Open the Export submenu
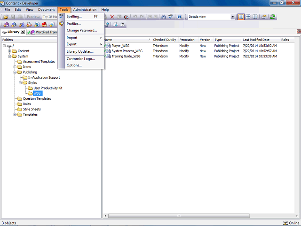This screenshot has height=226, width=301. 84,44
